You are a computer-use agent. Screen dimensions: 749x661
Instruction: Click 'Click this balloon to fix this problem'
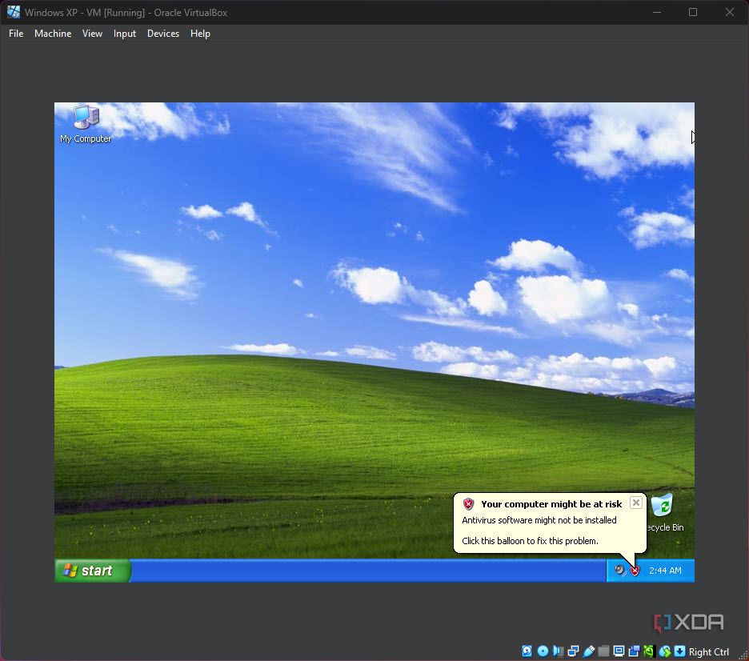530,541
